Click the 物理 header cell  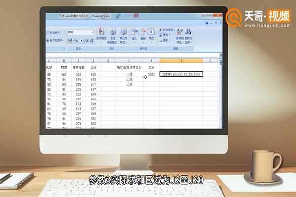click(64, 67)
